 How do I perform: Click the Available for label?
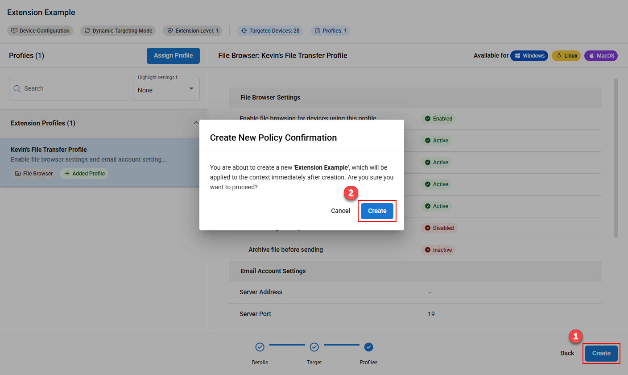[491, 56]
